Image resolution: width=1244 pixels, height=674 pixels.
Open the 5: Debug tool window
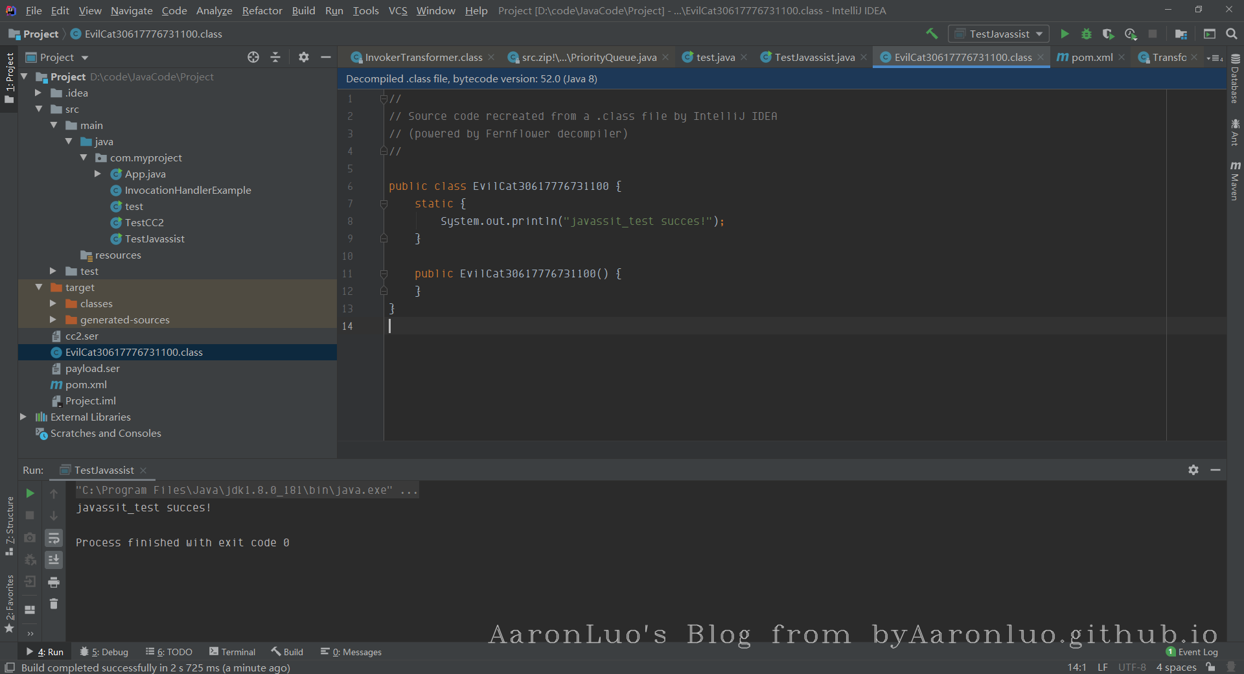point(104,652)
